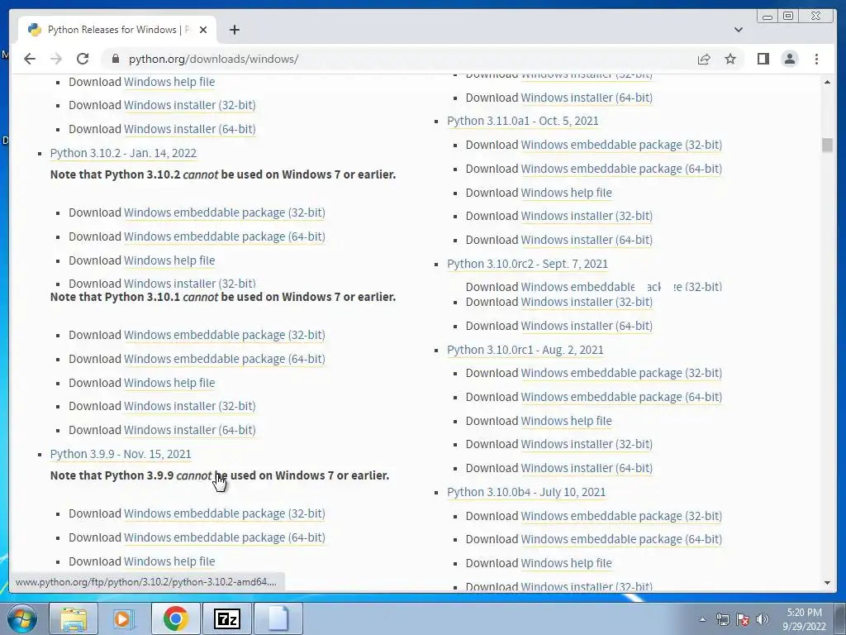Share this page using the share icon

(704, 59)
